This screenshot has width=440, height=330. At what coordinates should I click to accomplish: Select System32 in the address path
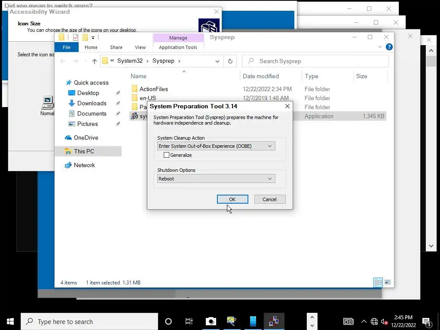130,61
